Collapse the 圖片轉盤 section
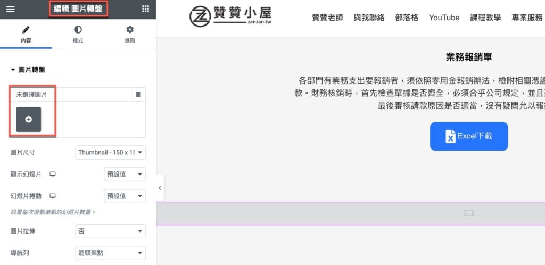Screen dimensions: 545x265 28,70
